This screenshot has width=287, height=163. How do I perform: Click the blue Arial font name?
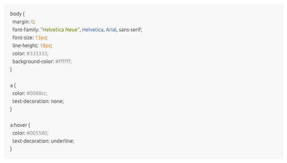pyautogui.click(x=111, y=30)
